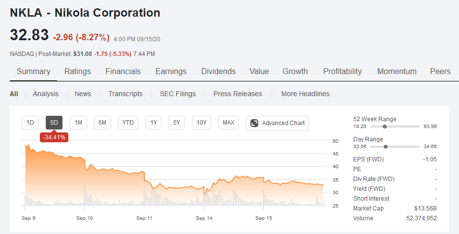Click the Sep 11 date label
The width and height of the screenshot is (459, 234).
144,218
